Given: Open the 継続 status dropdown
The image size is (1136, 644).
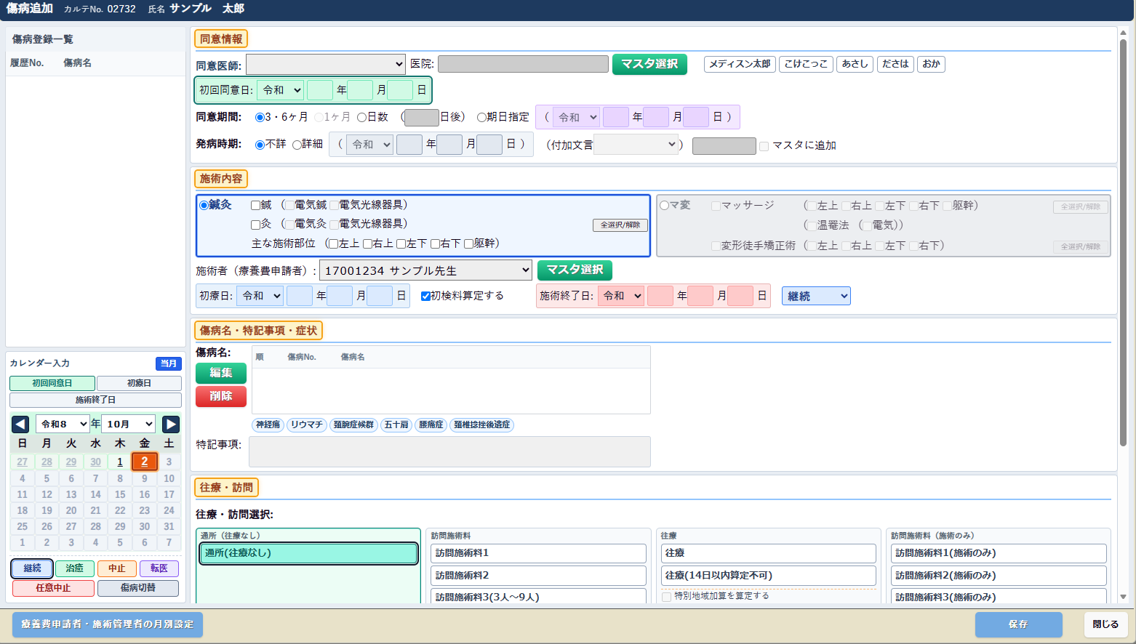Looking at the screenshot, I should click(816, 296).
